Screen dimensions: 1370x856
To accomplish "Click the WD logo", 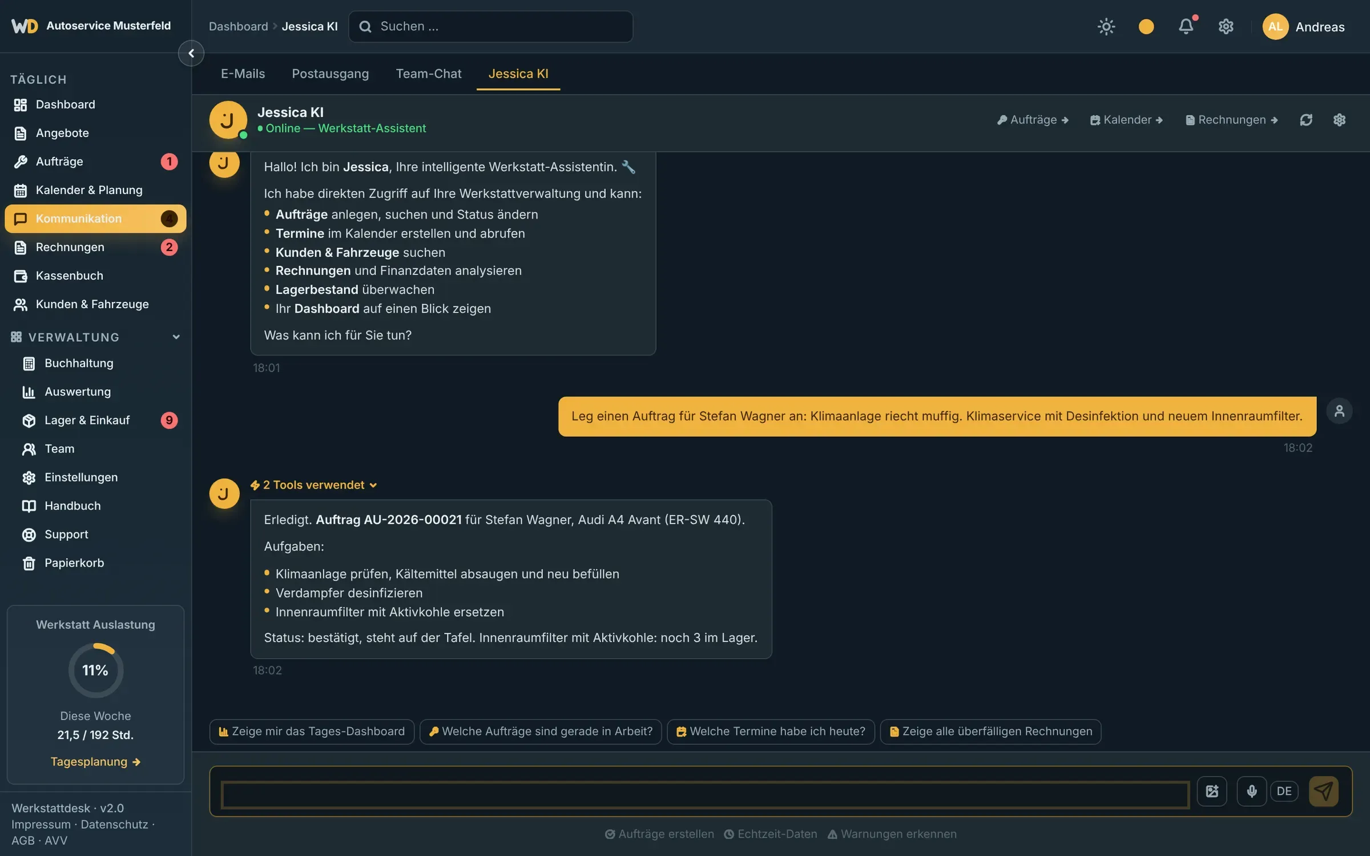I will [25, 26].
